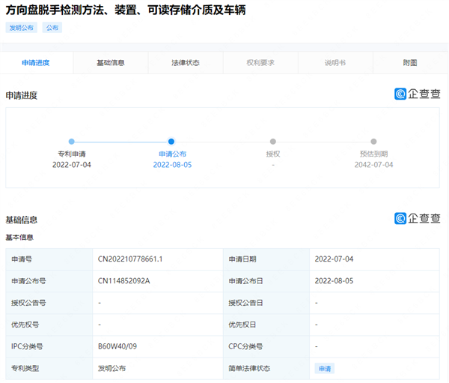
Task: Click the date 2022-08-05 under 申请公布 in the timeline
Action: click(x=172, y=165)
